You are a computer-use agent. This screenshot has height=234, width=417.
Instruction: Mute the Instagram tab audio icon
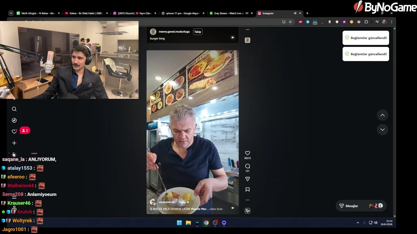(295, 13)
